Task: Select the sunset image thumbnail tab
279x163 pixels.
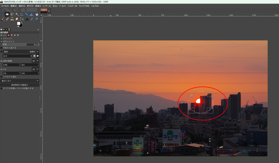Action: 44,11
